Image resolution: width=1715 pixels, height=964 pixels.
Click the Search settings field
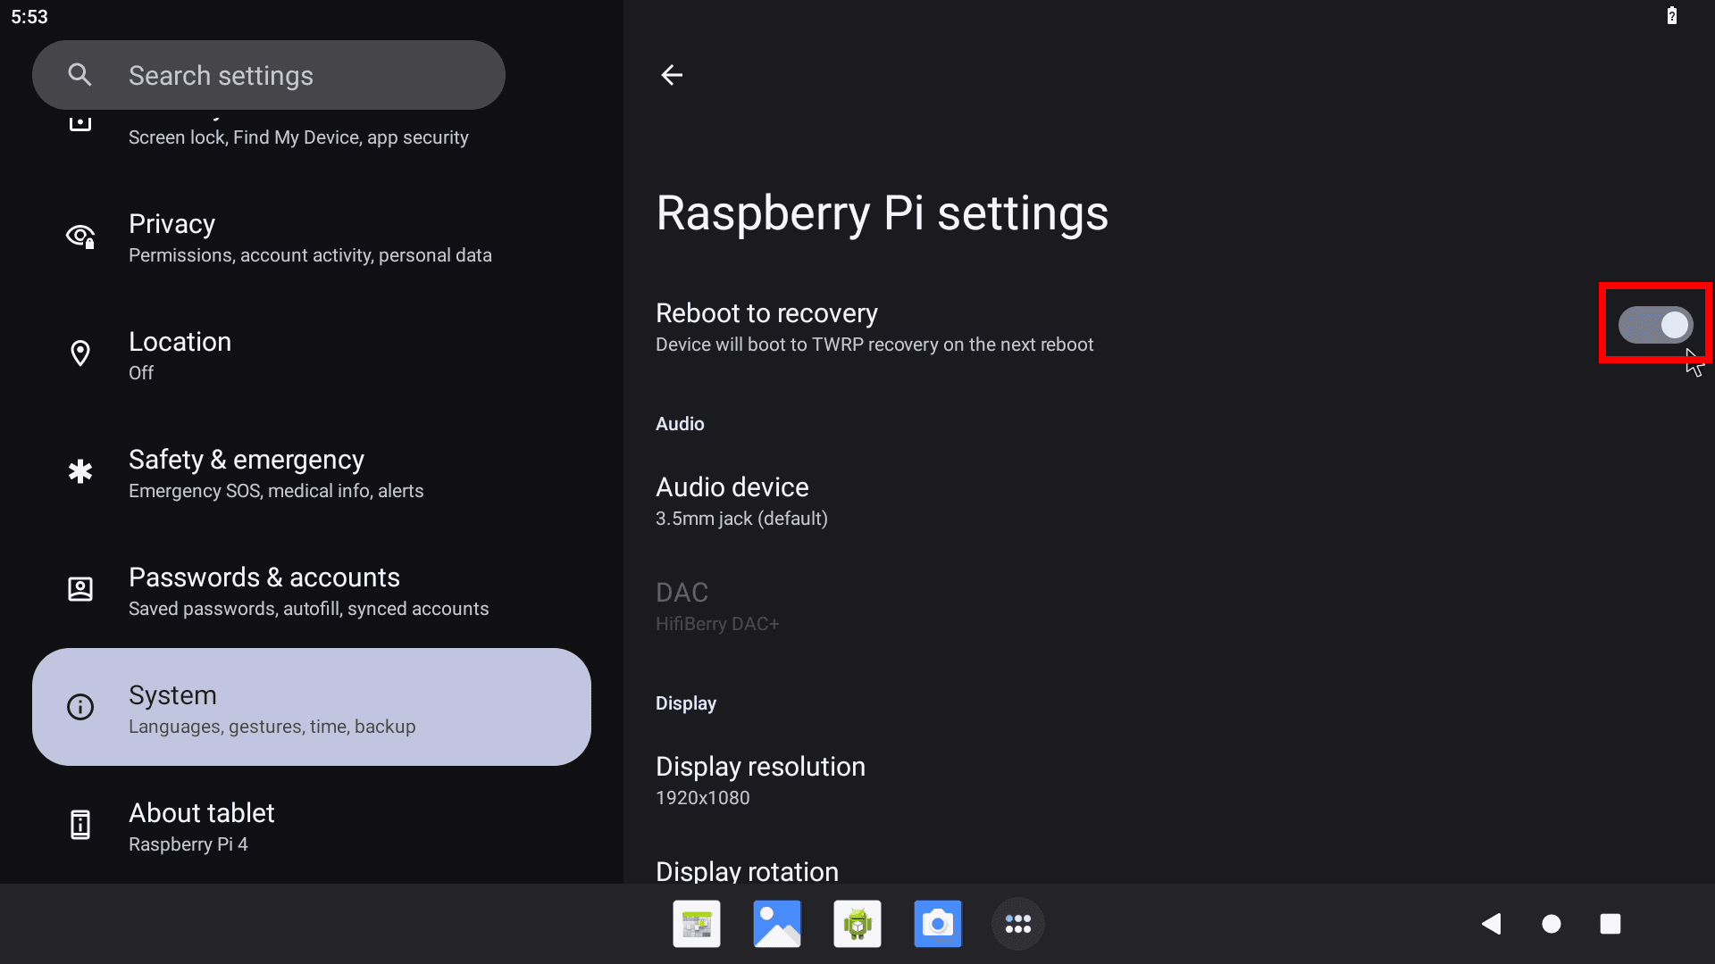tap(269, 75)
